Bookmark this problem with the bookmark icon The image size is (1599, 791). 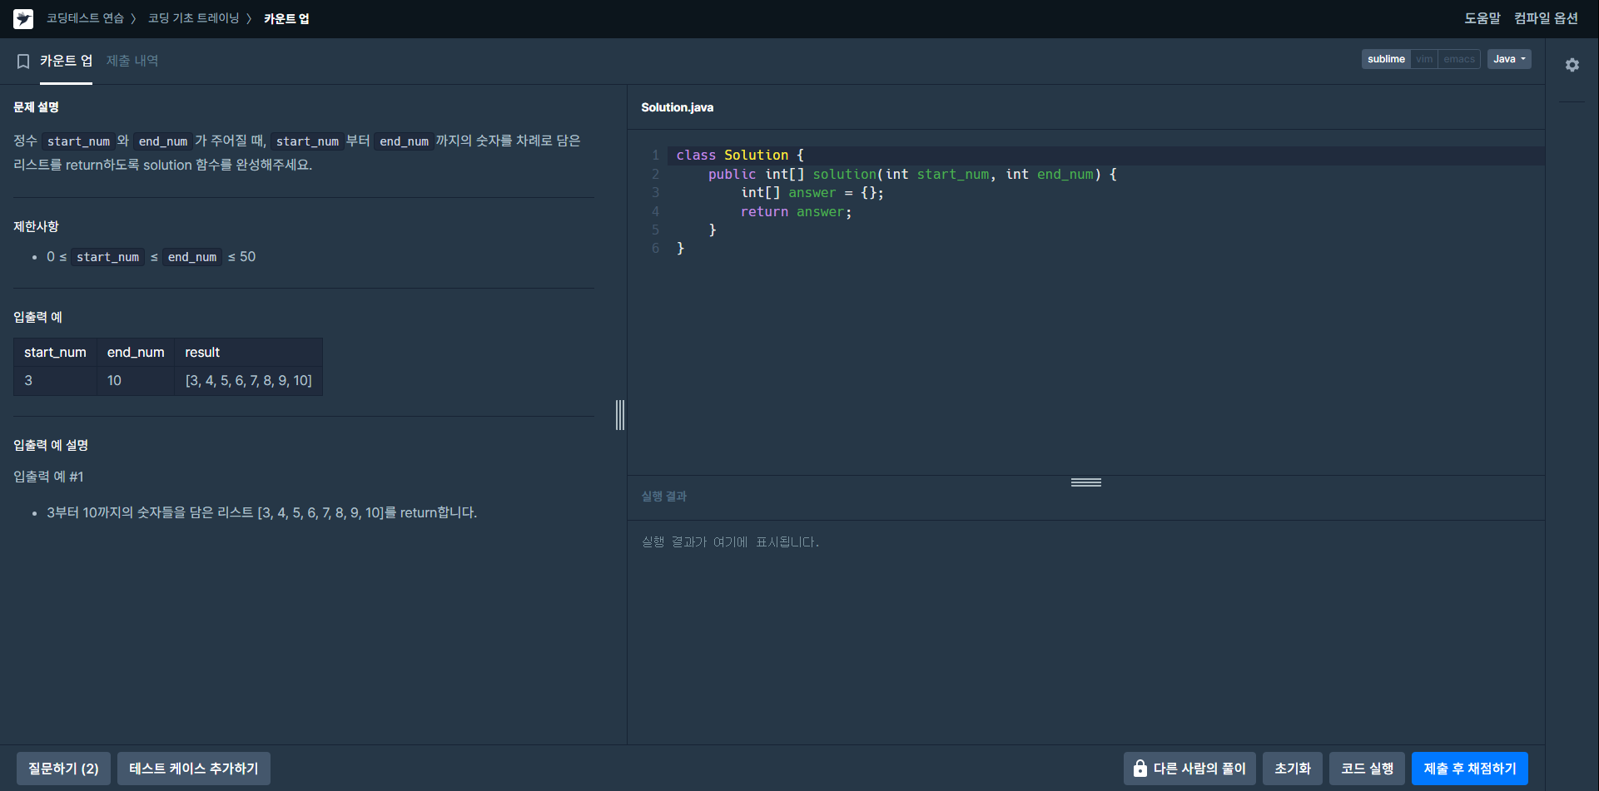tap(23, 62)
